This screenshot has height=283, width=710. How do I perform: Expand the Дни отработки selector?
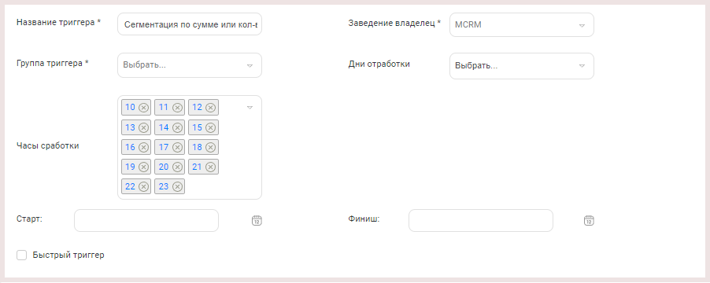pyautogui.click(x=522, y=66)
